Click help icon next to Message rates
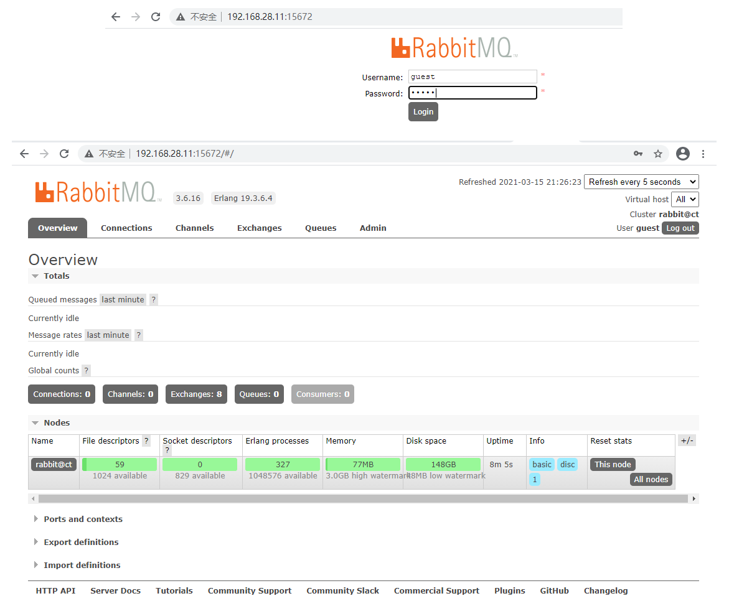 point(139,335)
